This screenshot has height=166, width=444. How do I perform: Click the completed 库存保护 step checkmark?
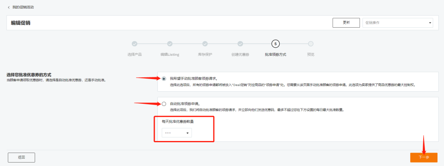205,44
